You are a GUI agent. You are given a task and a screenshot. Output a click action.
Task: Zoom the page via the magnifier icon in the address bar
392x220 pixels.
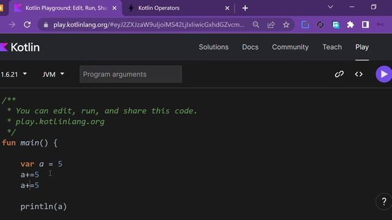click(x=256, y=24)
